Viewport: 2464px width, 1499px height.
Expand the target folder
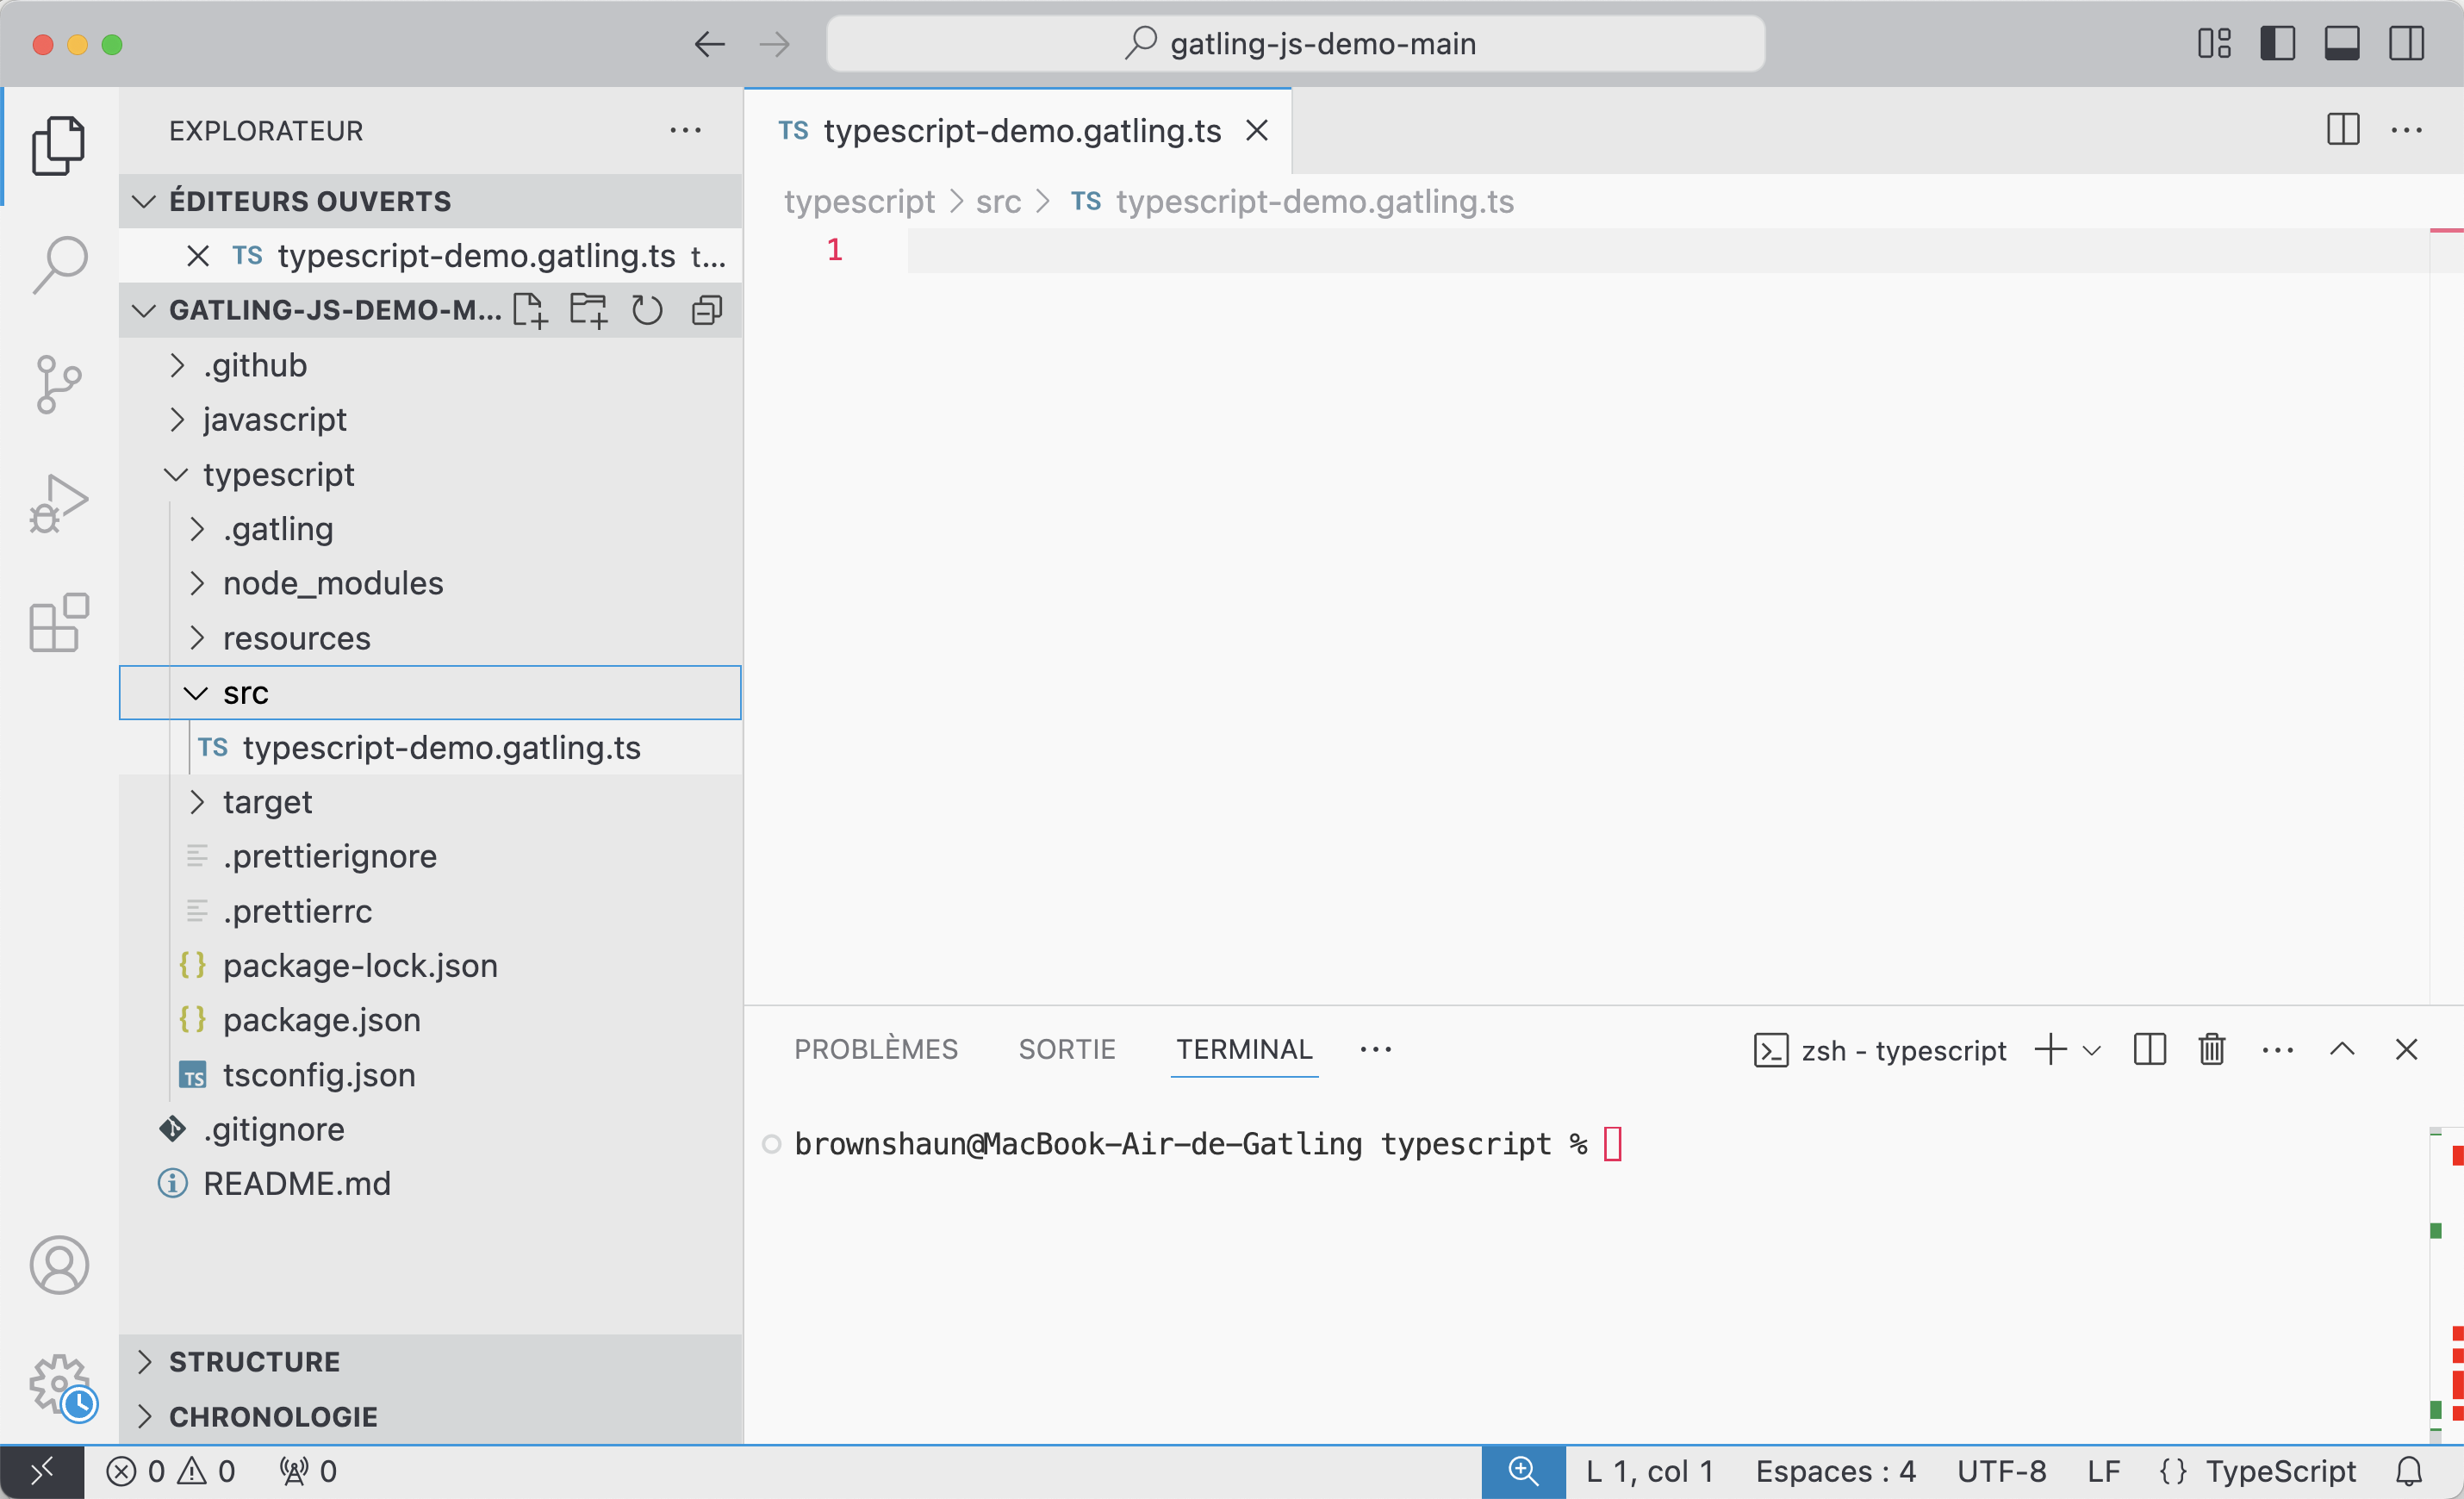tap(430, 802)
